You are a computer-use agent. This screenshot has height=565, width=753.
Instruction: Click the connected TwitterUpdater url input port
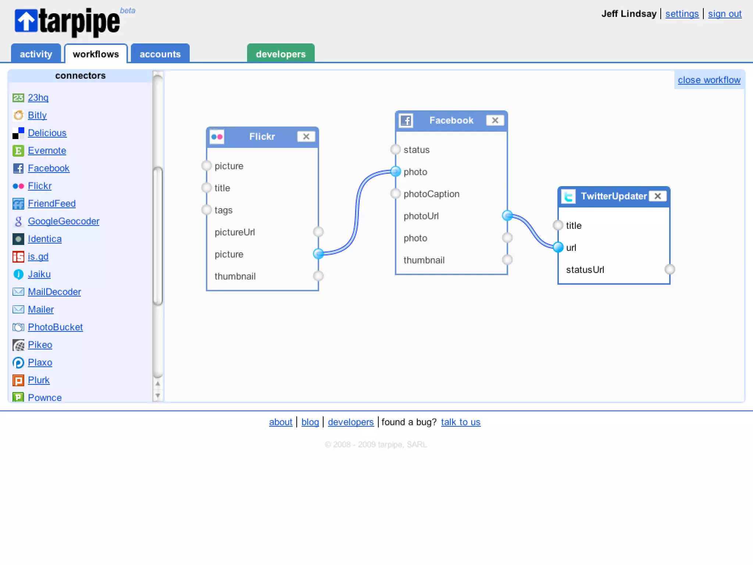pyautogui.click(x=558, y=247)
